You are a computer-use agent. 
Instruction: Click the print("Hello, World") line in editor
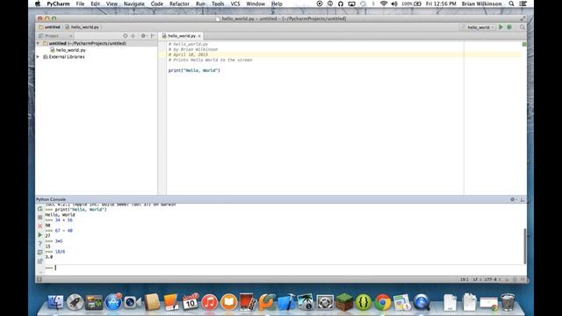tap(194, 70)
